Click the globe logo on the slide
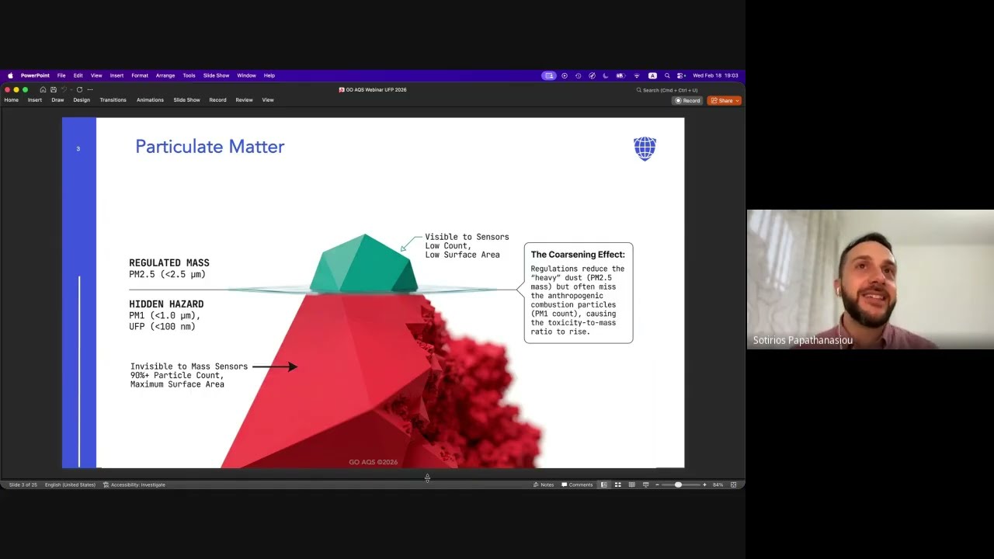 tap(645, 148)
